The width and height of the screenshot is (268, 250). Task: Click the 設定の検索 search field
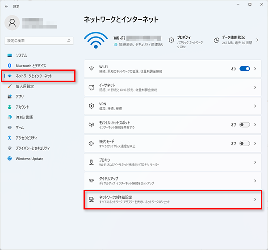39,41
